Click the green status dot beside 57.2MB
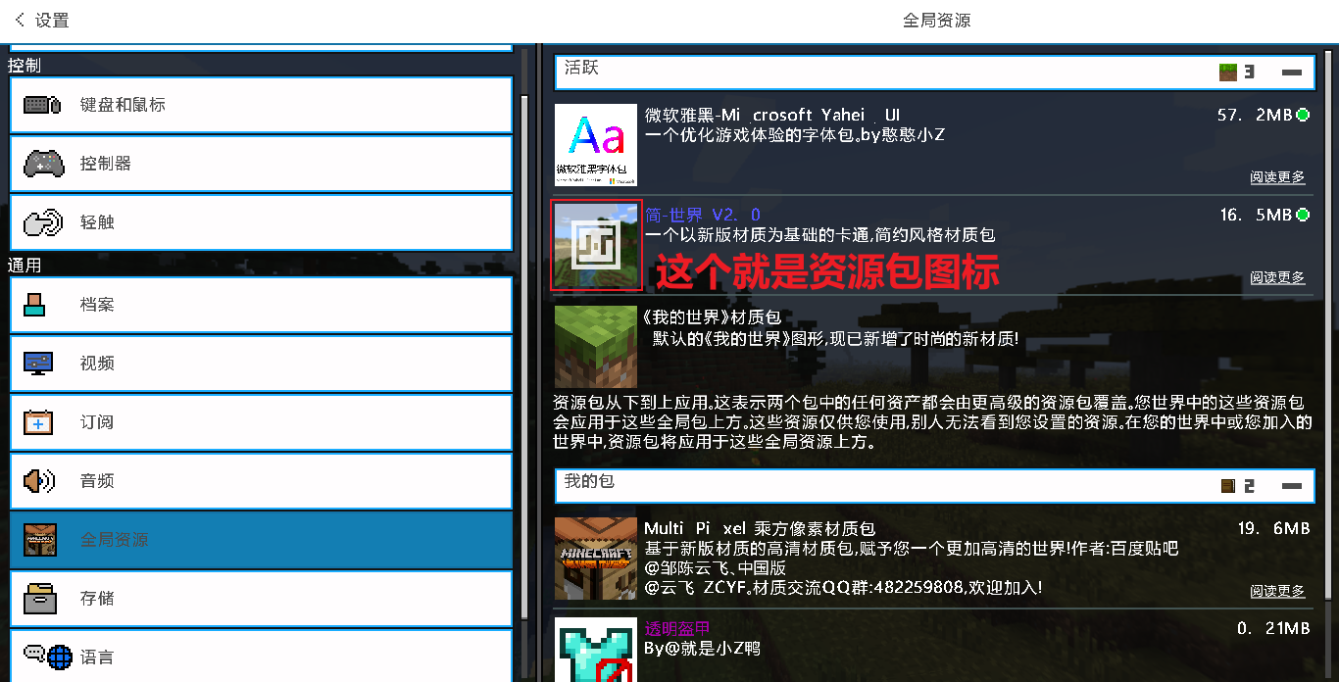Viewport: 1339px width, 682px height. click(x=1303, y=115)
